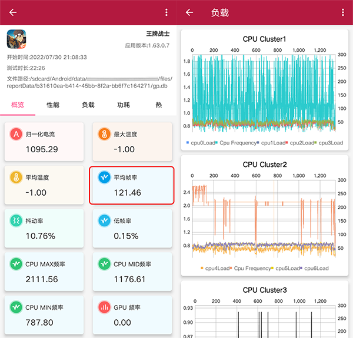353x338 pixels.
Task: Open the 低帧率 card
Action: coord(131,228)
